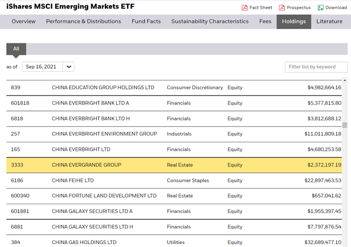
Task: Click market value $4,680,253.58
Action: [x=324, y=149]
